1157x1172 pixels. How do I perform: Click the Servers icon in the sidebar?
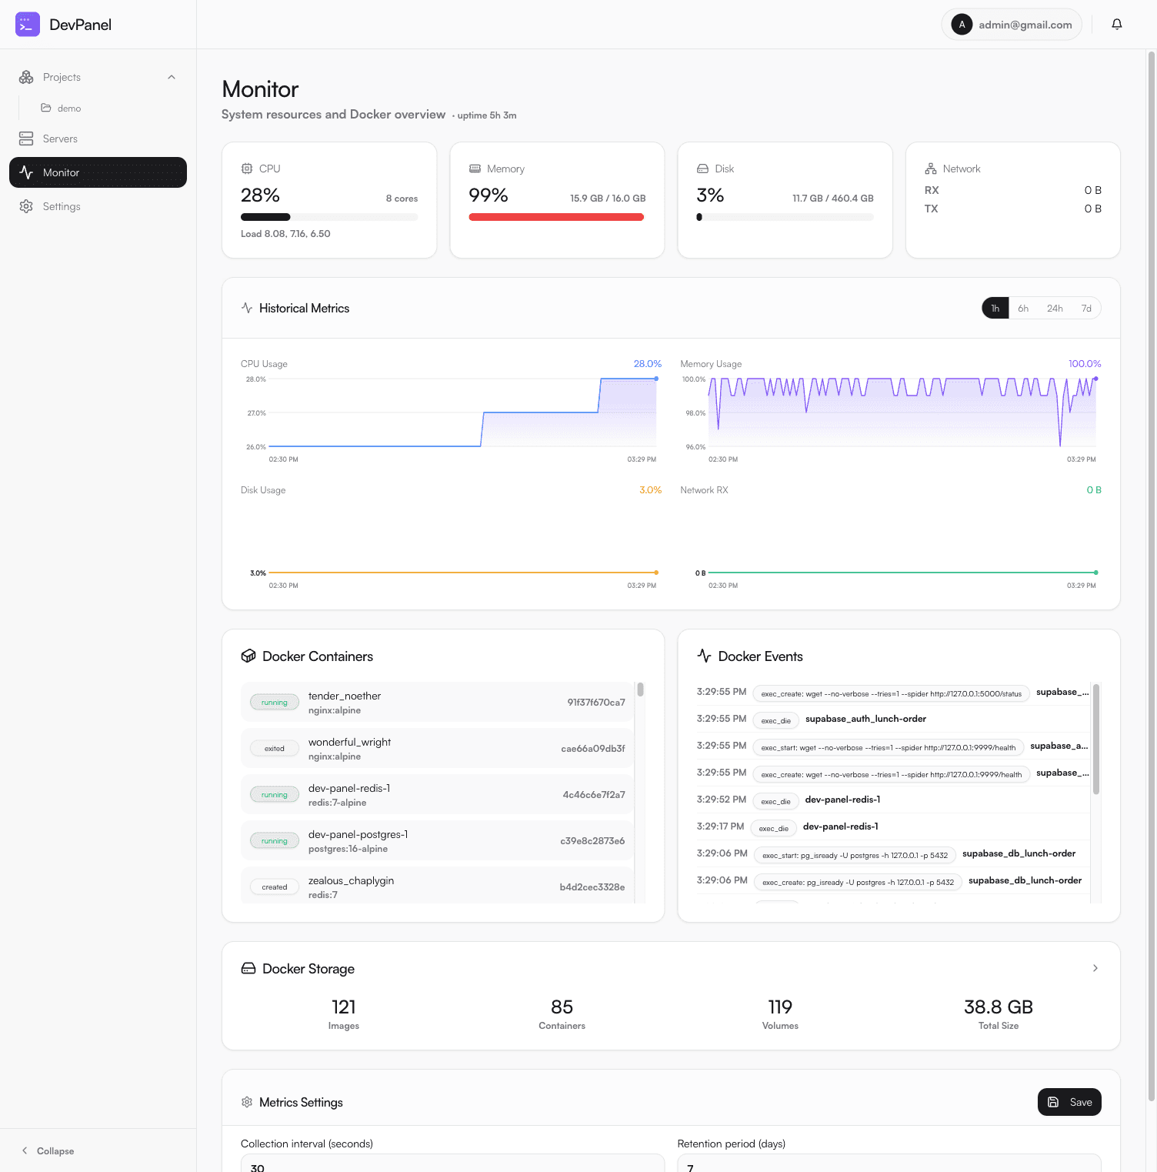click(x=26, y=139)
